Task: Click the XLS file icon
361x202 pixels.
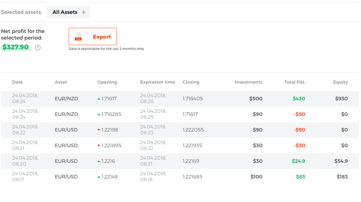Action: 78,36
